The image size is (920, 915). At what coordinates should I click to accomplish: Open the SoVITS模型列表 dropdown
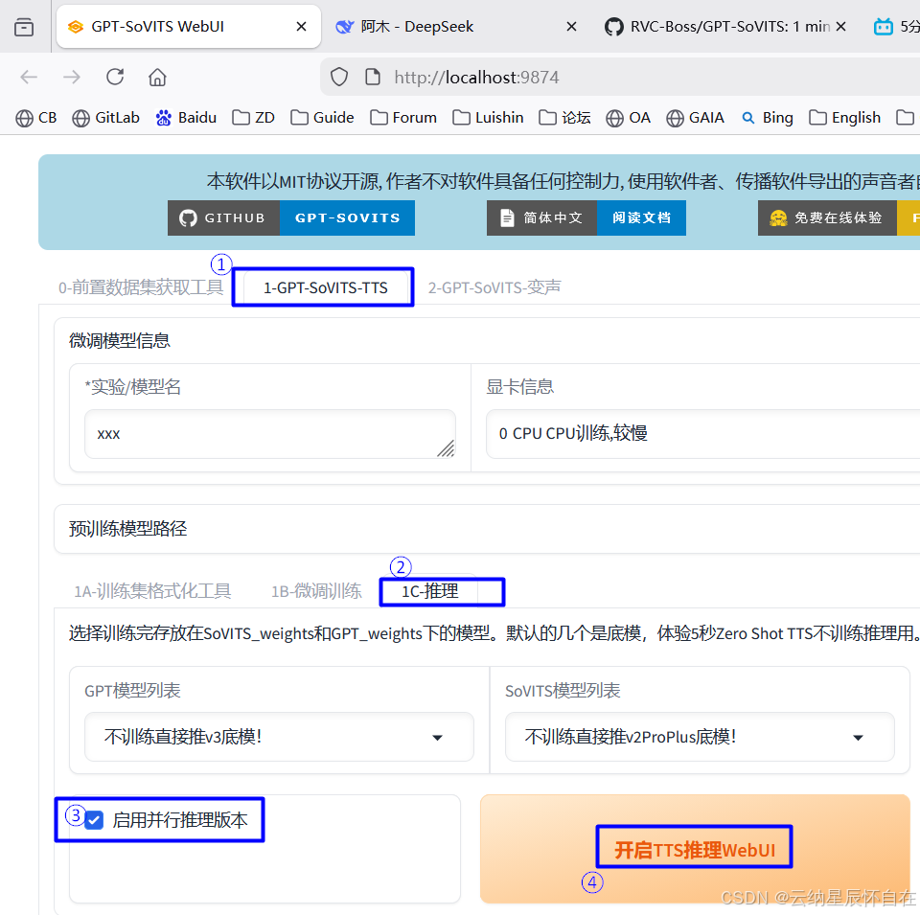tap(700, 737)
